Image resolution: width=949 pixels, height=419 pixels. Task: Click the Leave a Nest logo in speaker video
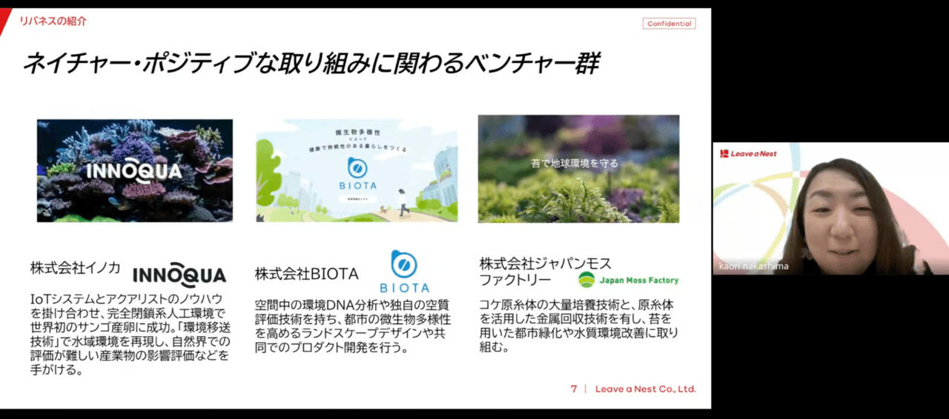coord(750,154)
